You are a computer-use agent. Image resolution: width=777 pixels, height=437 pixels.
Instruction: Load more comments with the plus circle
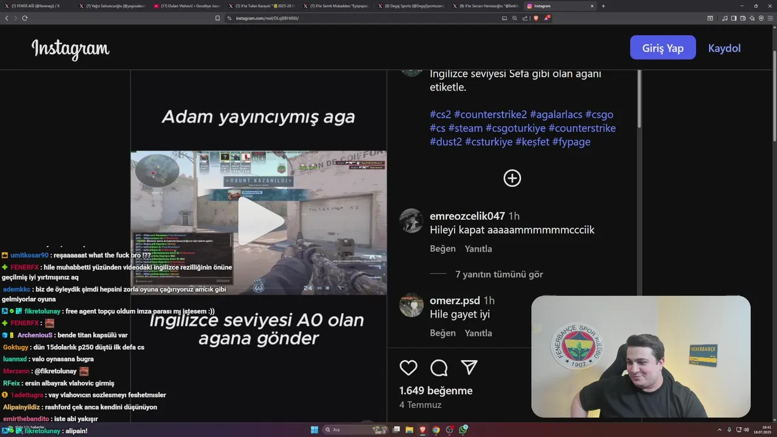coord(512,178)
